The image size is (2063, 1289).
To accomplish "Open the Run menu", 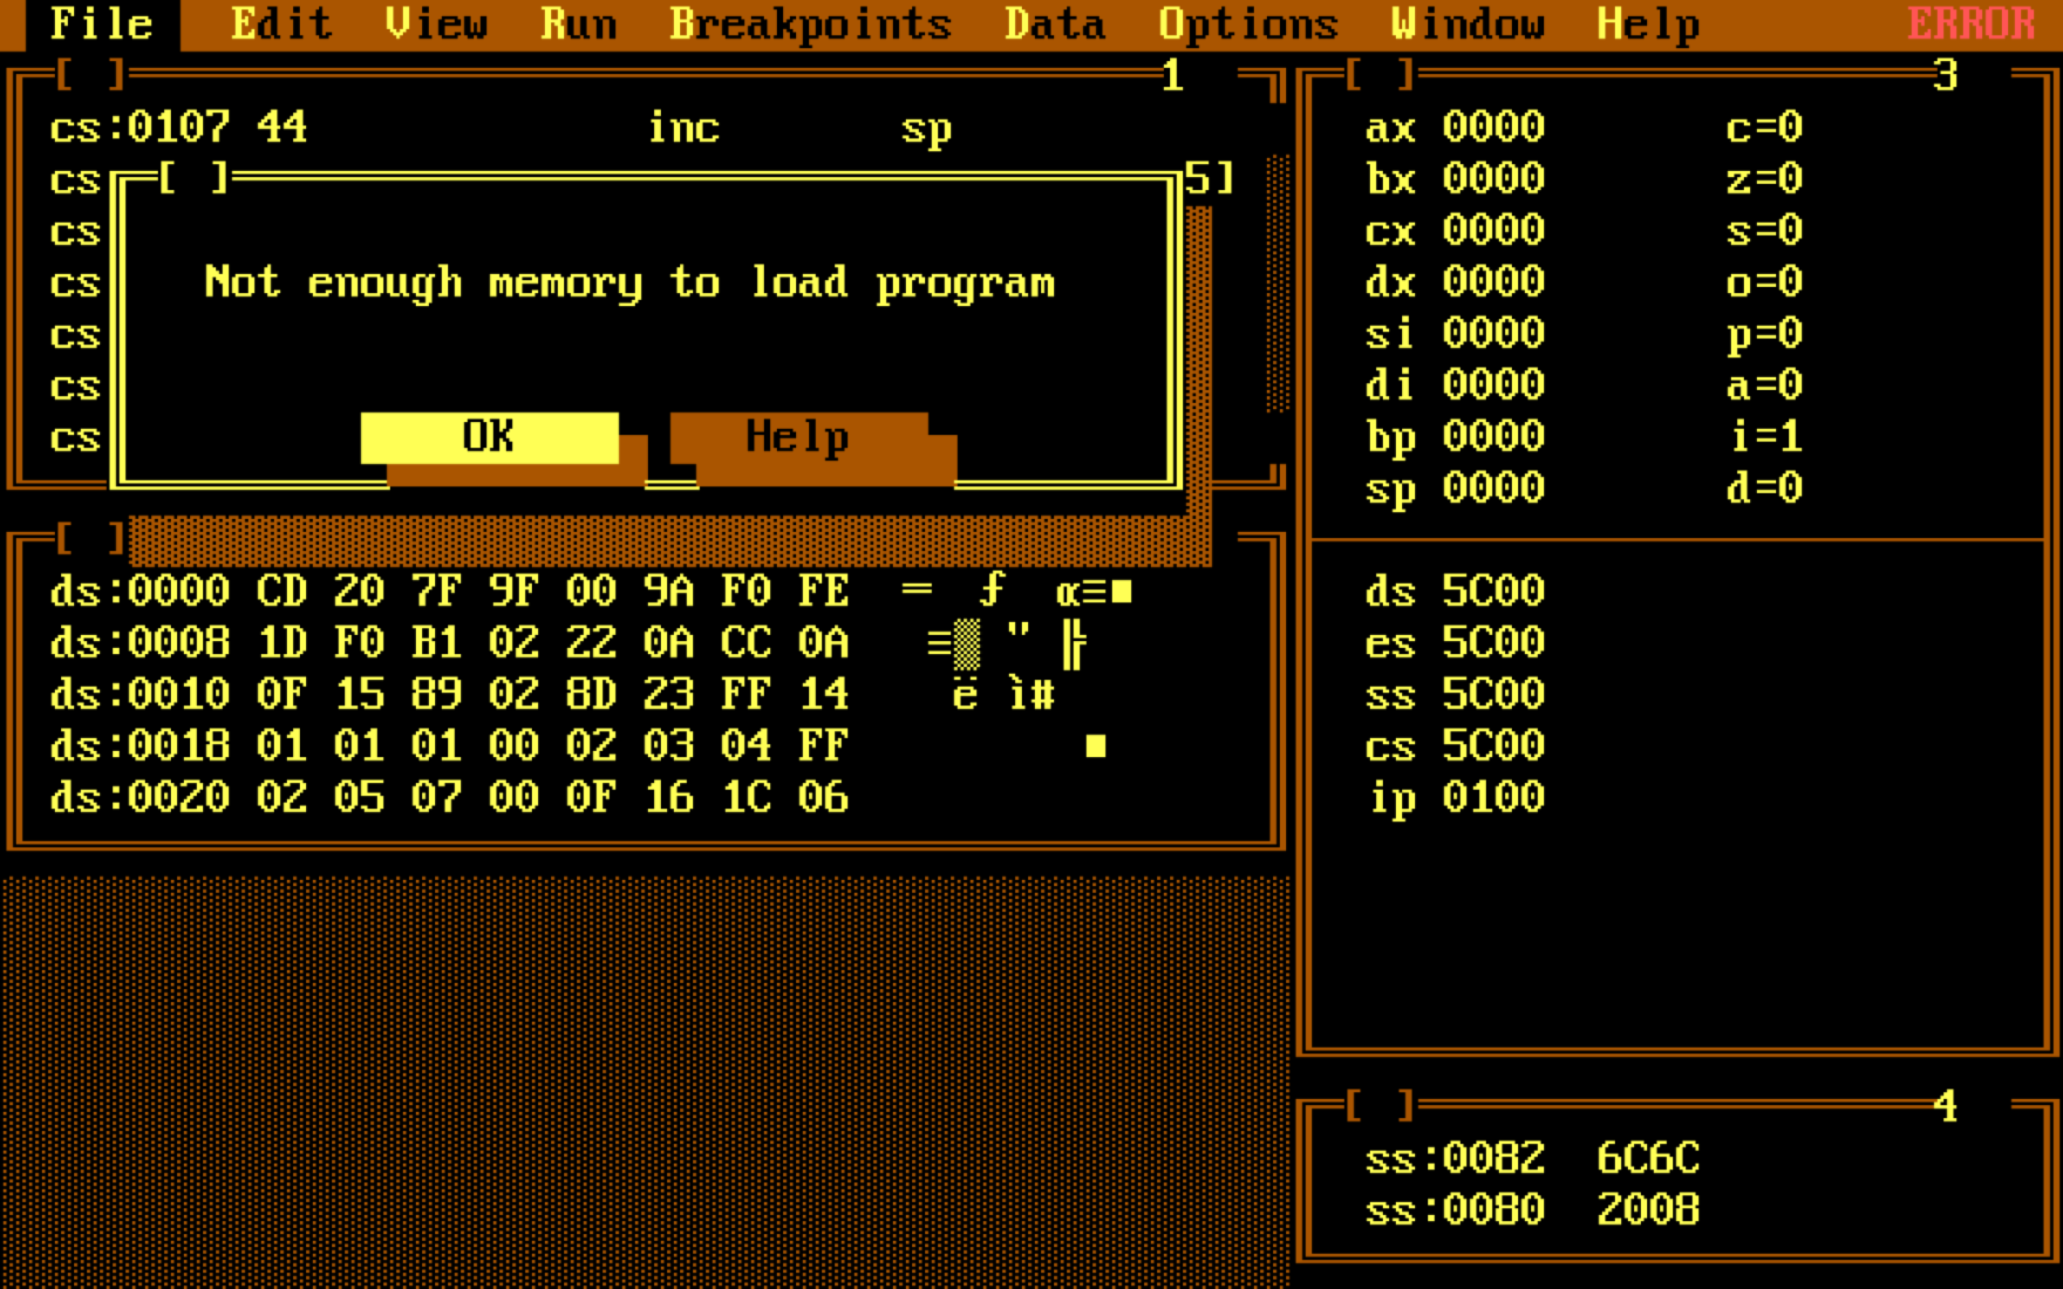I will coord(578,24).
